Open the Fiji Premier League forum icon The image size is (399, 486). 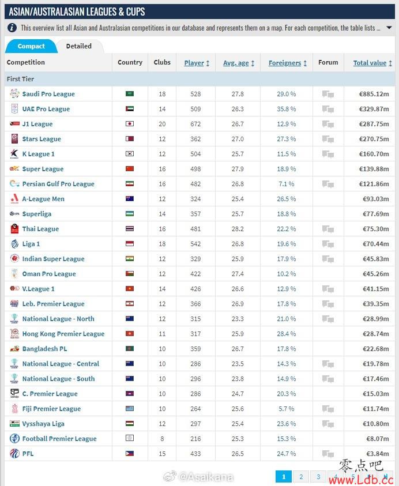click(x=328, y=409)
